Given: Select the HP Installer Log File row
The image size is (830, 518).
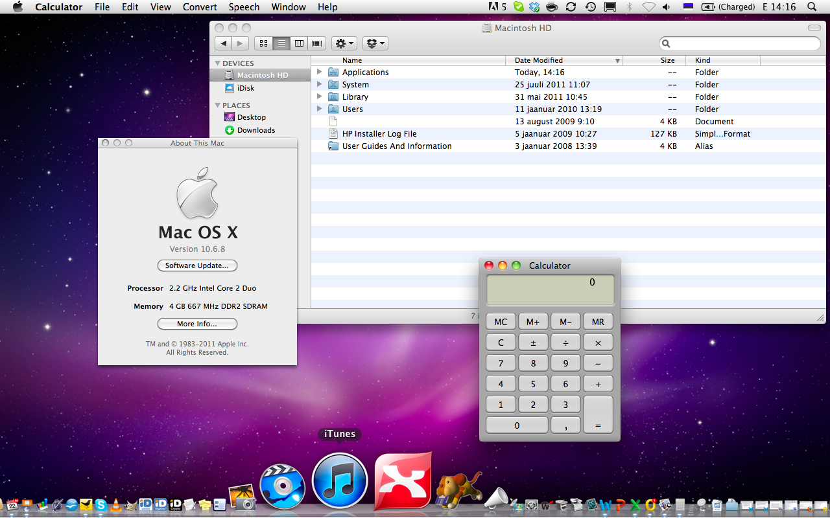Looking at the screenshot, I should coord(568,134).
